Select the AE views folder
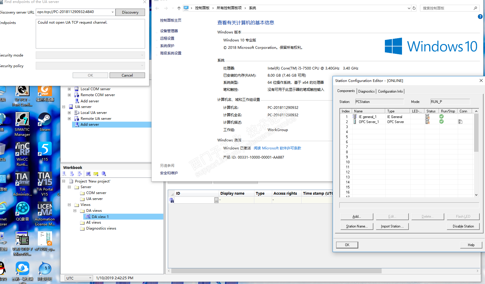The image size is (485, 284). [x=93, y=222]
